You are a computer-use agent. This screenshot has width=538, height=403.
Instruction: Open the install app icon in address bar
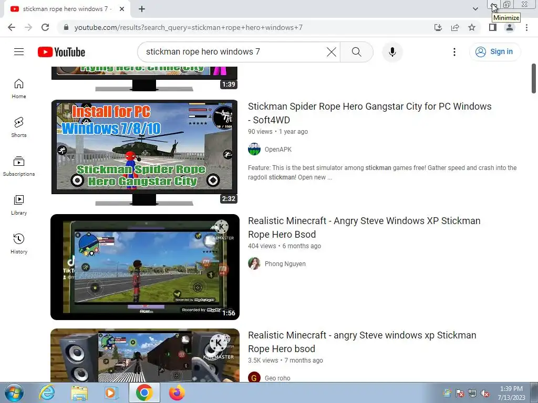[438, 27]
